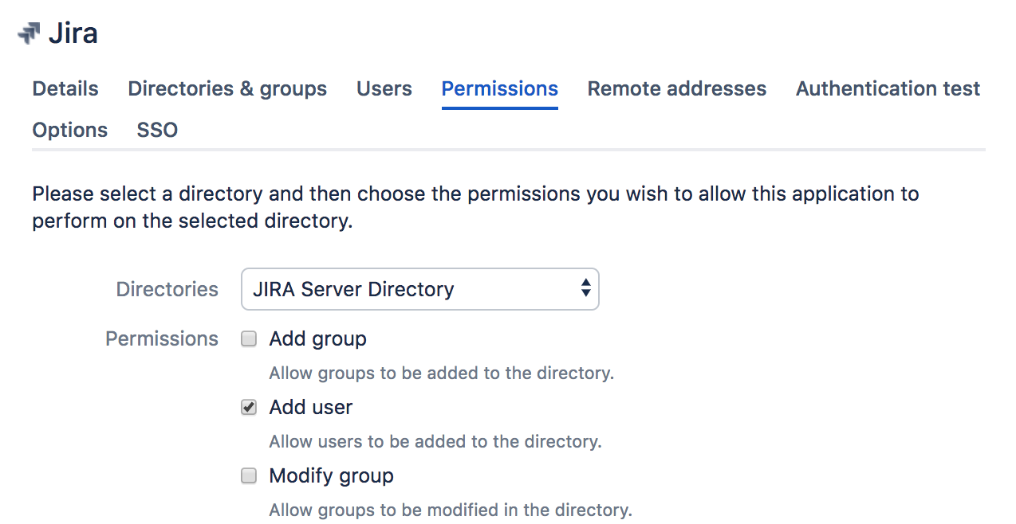Open the Directories dropdown

[420, 289]
